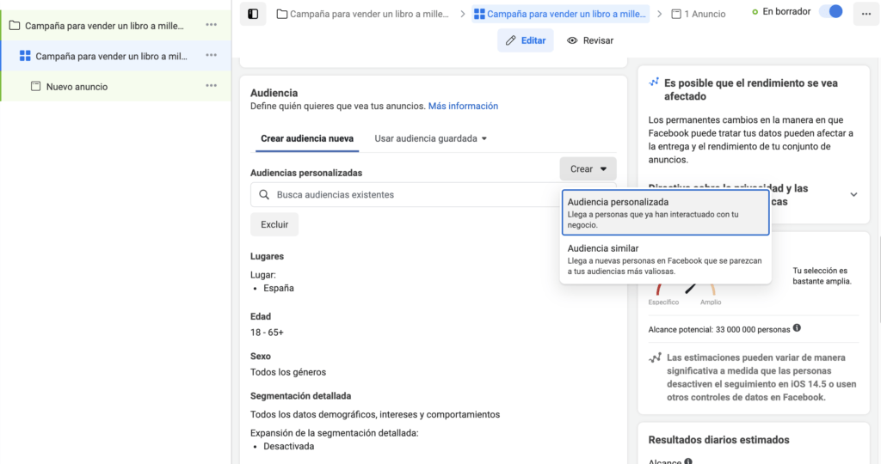Click the top-right more options button

(864, 14)
